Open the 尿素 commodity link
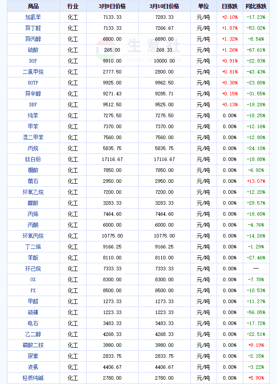The image size is (277, 384). 33,356
